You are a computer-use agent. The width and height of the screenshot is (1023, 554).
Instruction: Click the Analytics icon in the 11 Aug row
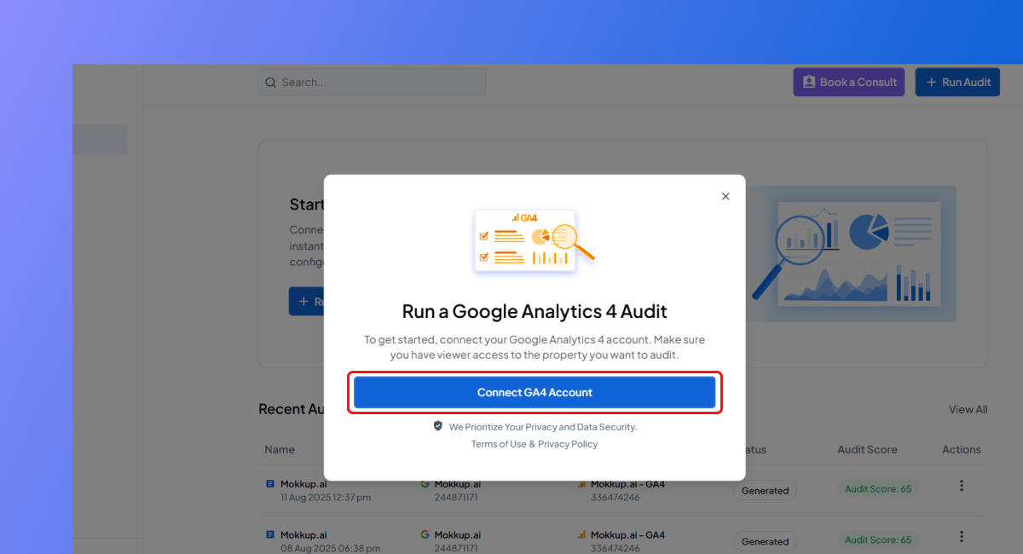click(581, 484)
